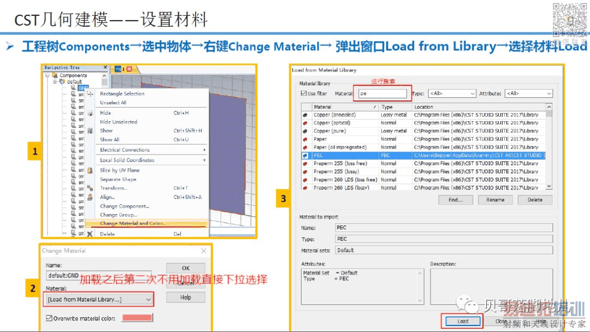The image size is (590, 332).
Task: Collapse the default tree node
Action: point(55,81)
